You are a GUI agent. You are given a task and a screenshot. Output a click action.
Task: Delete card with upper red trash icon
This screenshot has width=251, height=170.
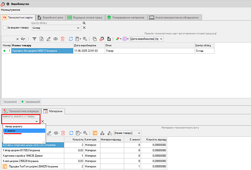(63, 39)
